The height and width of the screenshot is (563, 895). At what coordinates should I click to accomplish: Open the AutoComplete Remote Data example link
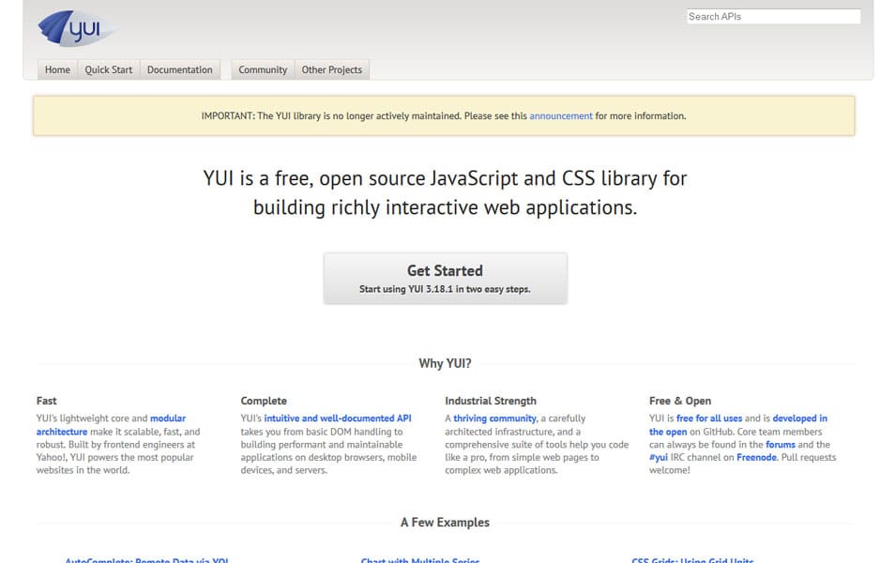(x=146, y=560)
